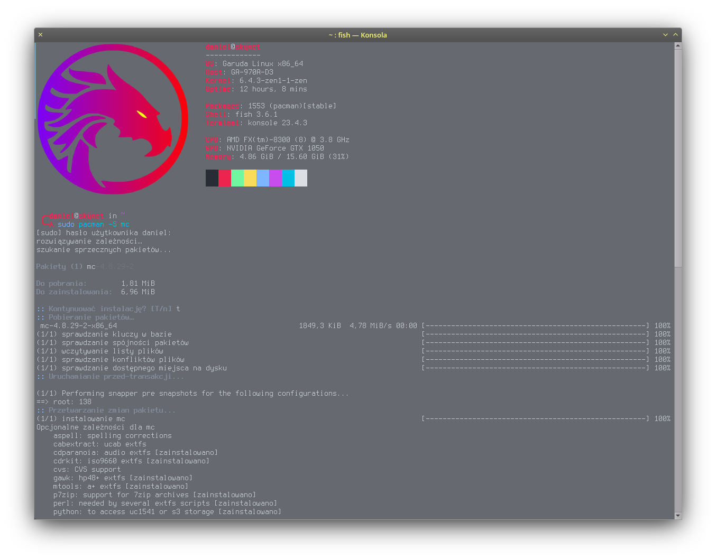
Task: Click the 100% on the "instalowanie mc" row
Action: tap(663, 419)
